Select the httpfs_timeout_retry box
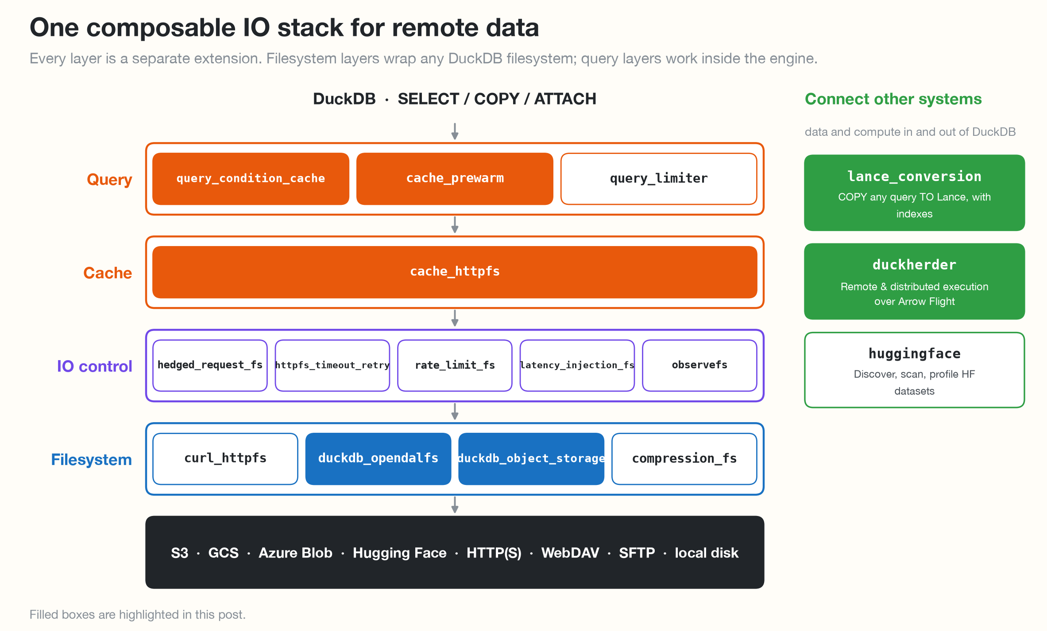 pos(332,366)
